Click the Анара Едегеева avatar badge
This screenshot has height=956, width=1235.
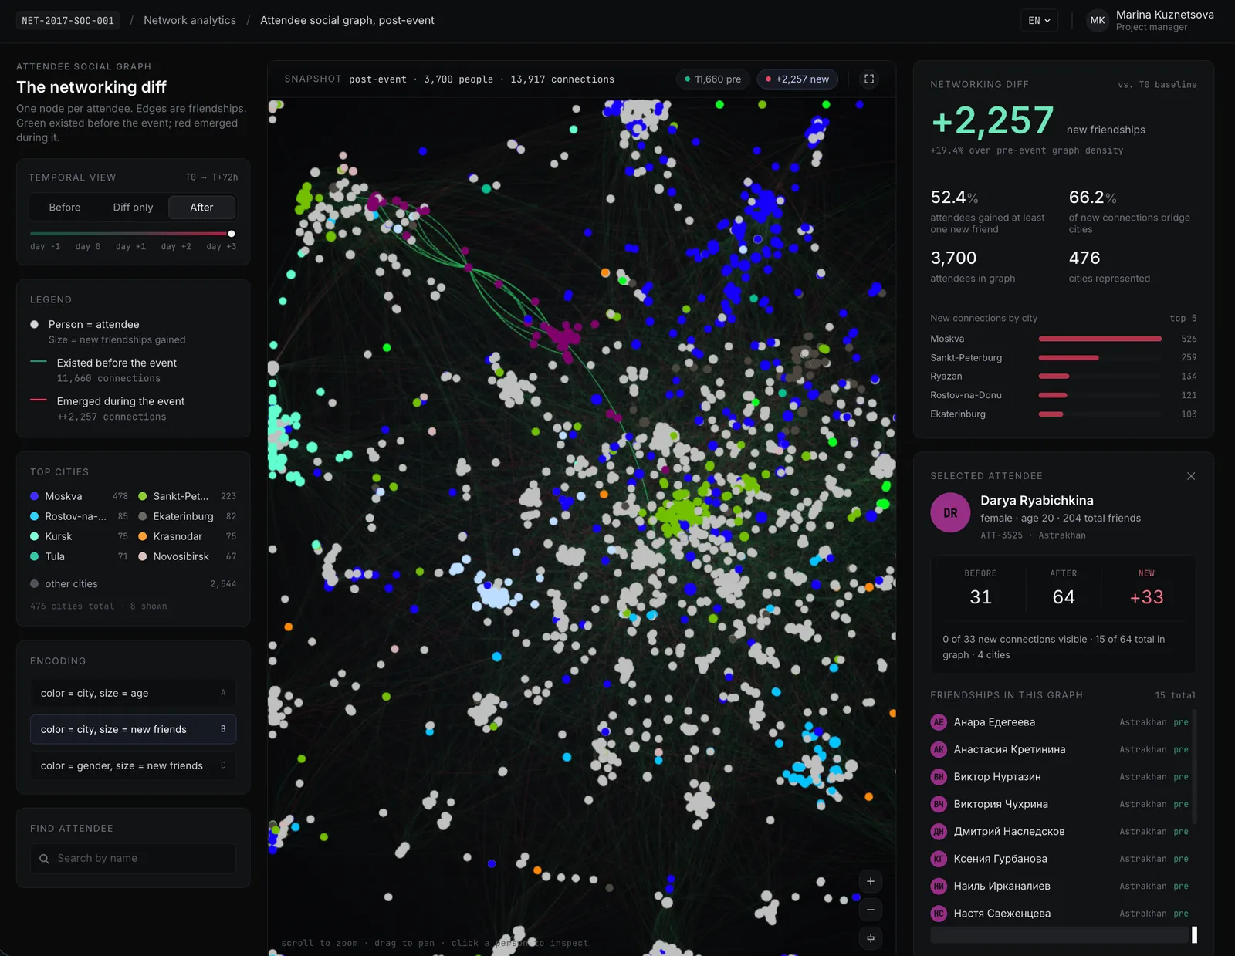click(939, 722)
